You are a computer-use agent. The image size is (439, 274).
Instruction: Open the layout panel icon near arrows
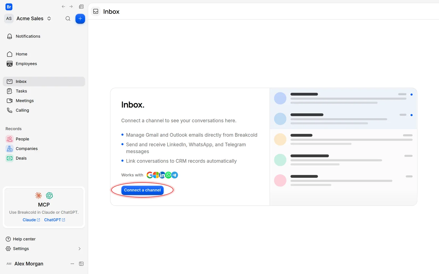[81, 7]
